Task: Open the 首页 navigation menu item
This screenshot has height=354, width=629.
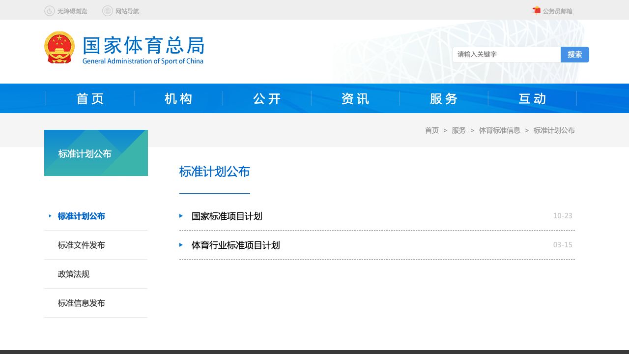Action: tap(90, 99)
